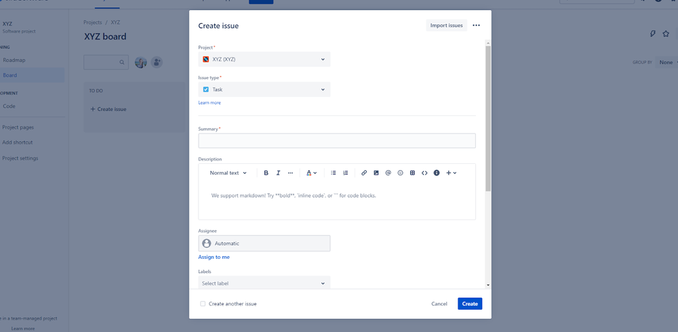Click the dialog vertical scrollbar thumb
Screen dimensions: 678x332
488,119
